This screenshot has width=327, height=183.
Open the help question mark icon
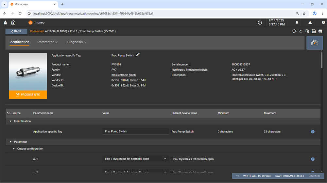[x=260, y=23]
